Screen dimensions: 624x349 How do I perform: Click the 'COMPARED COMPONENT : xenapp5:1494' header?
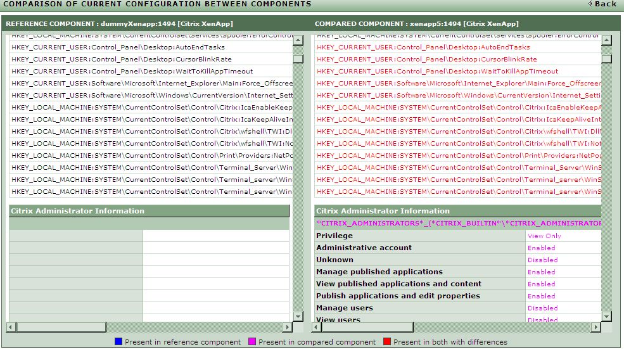[x=417, y=24]
